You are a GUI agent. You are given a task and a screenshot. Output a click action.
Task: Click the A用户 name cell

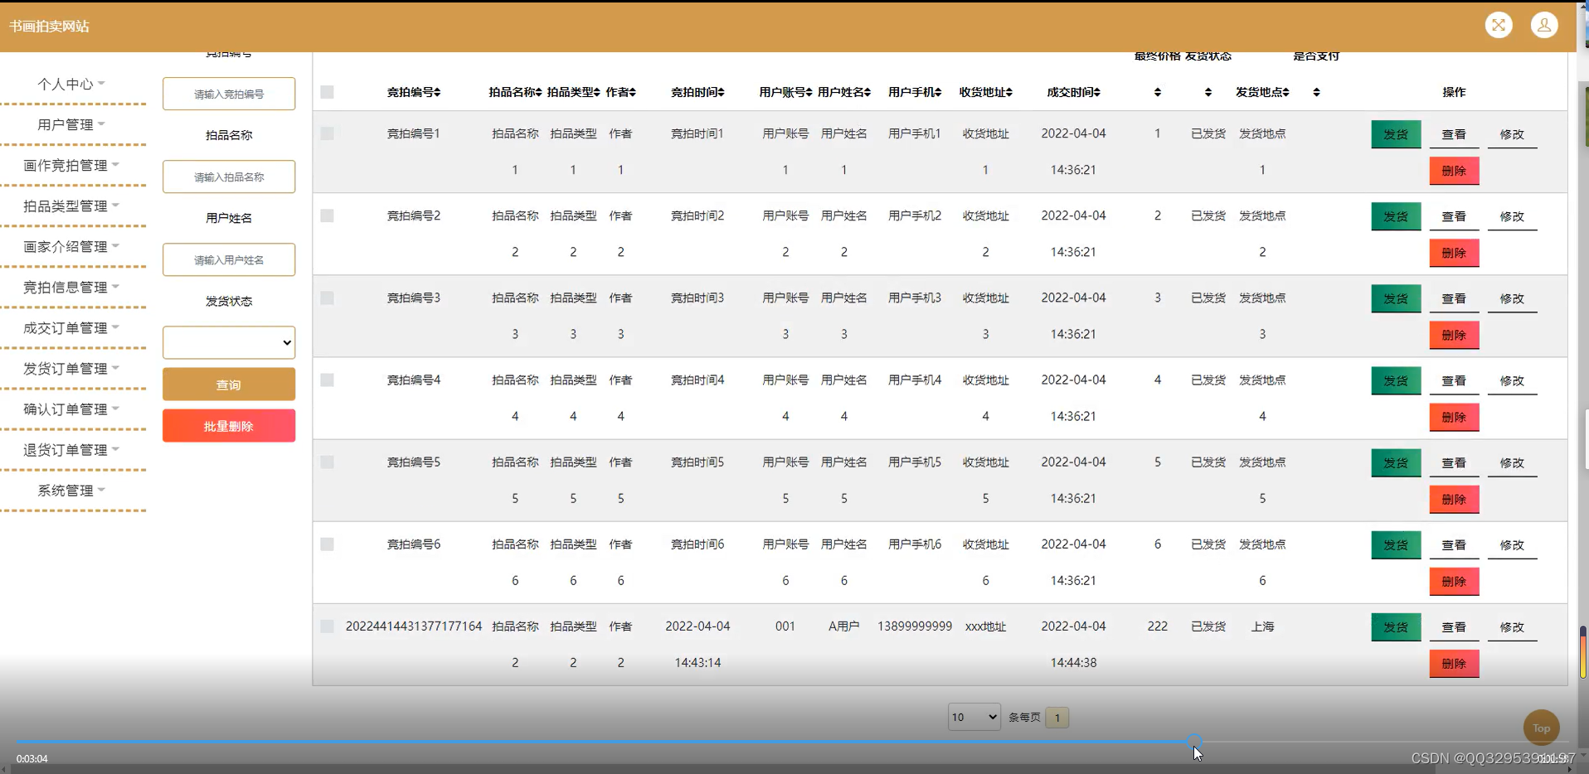tap(843, 626)
